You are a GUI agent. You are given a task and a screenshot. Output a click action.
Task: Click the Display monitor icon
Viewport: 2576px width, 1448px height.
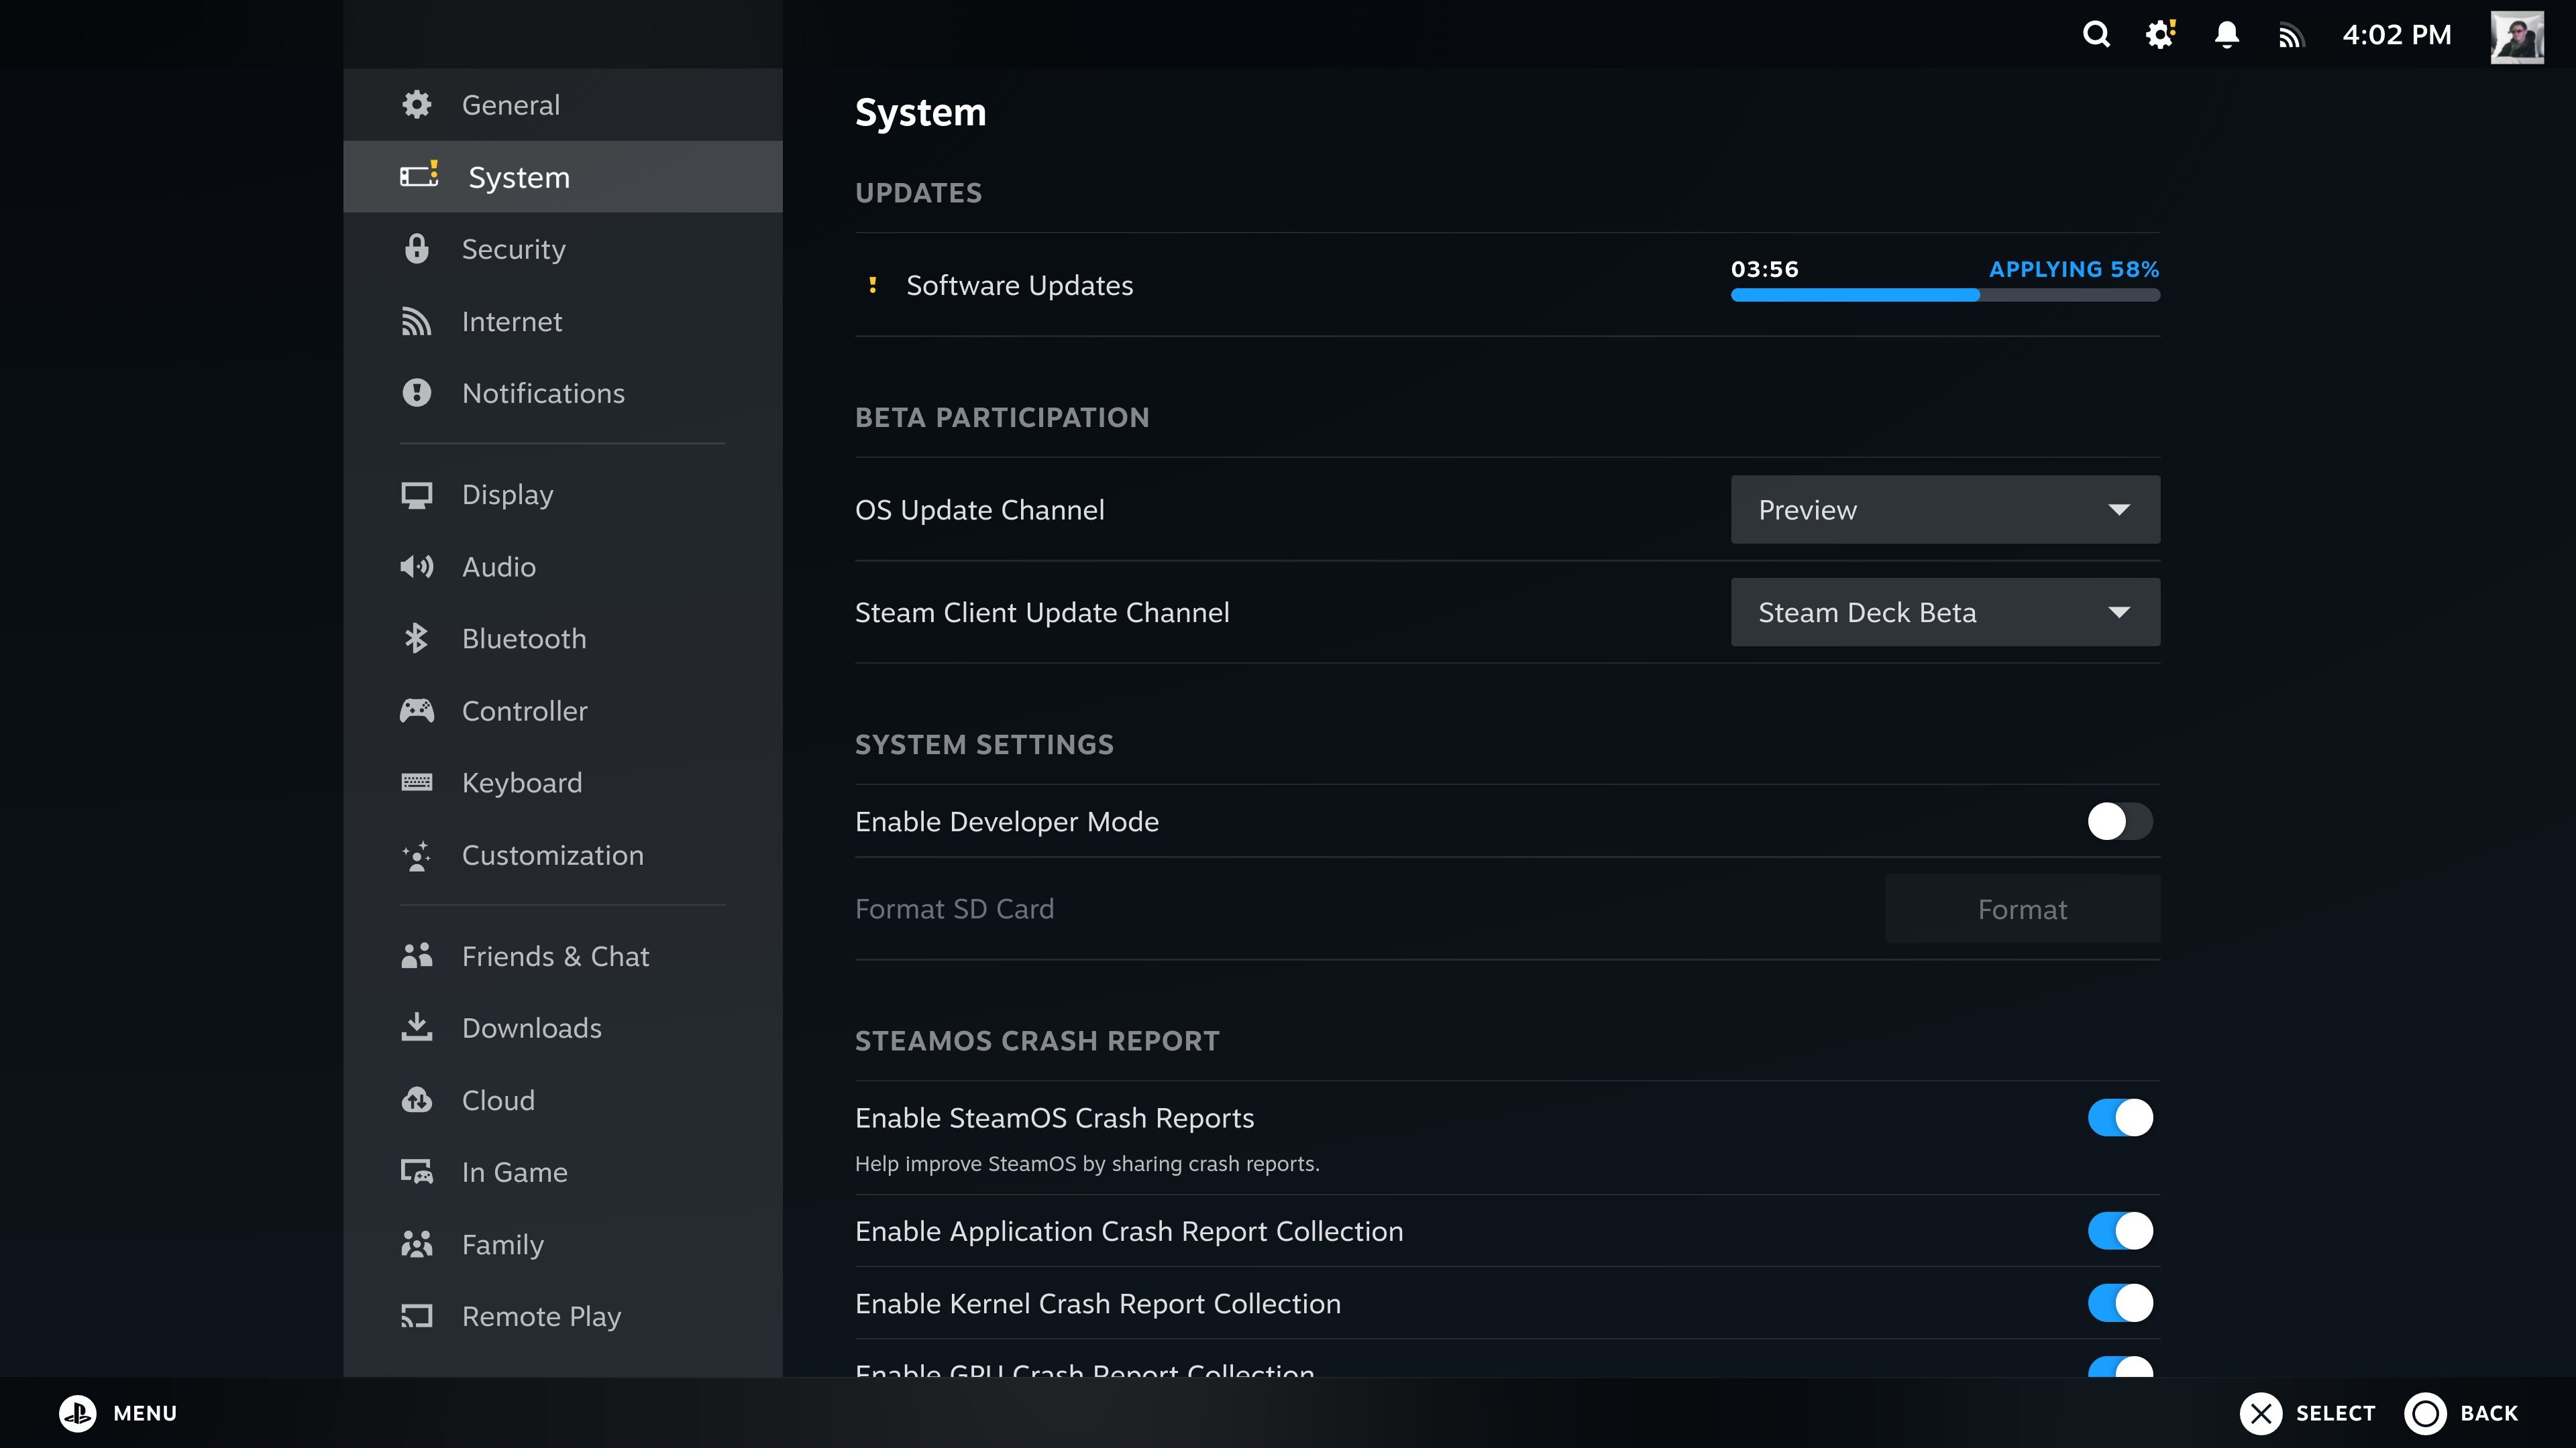click(416, 495)
